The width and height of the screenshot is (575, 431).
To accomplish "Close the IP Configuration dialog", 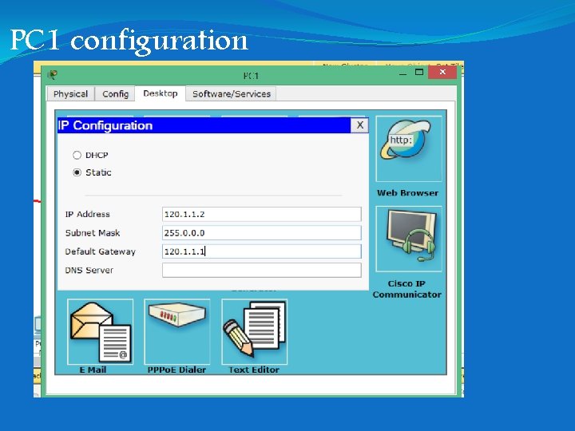I will [x=359, y=125].
